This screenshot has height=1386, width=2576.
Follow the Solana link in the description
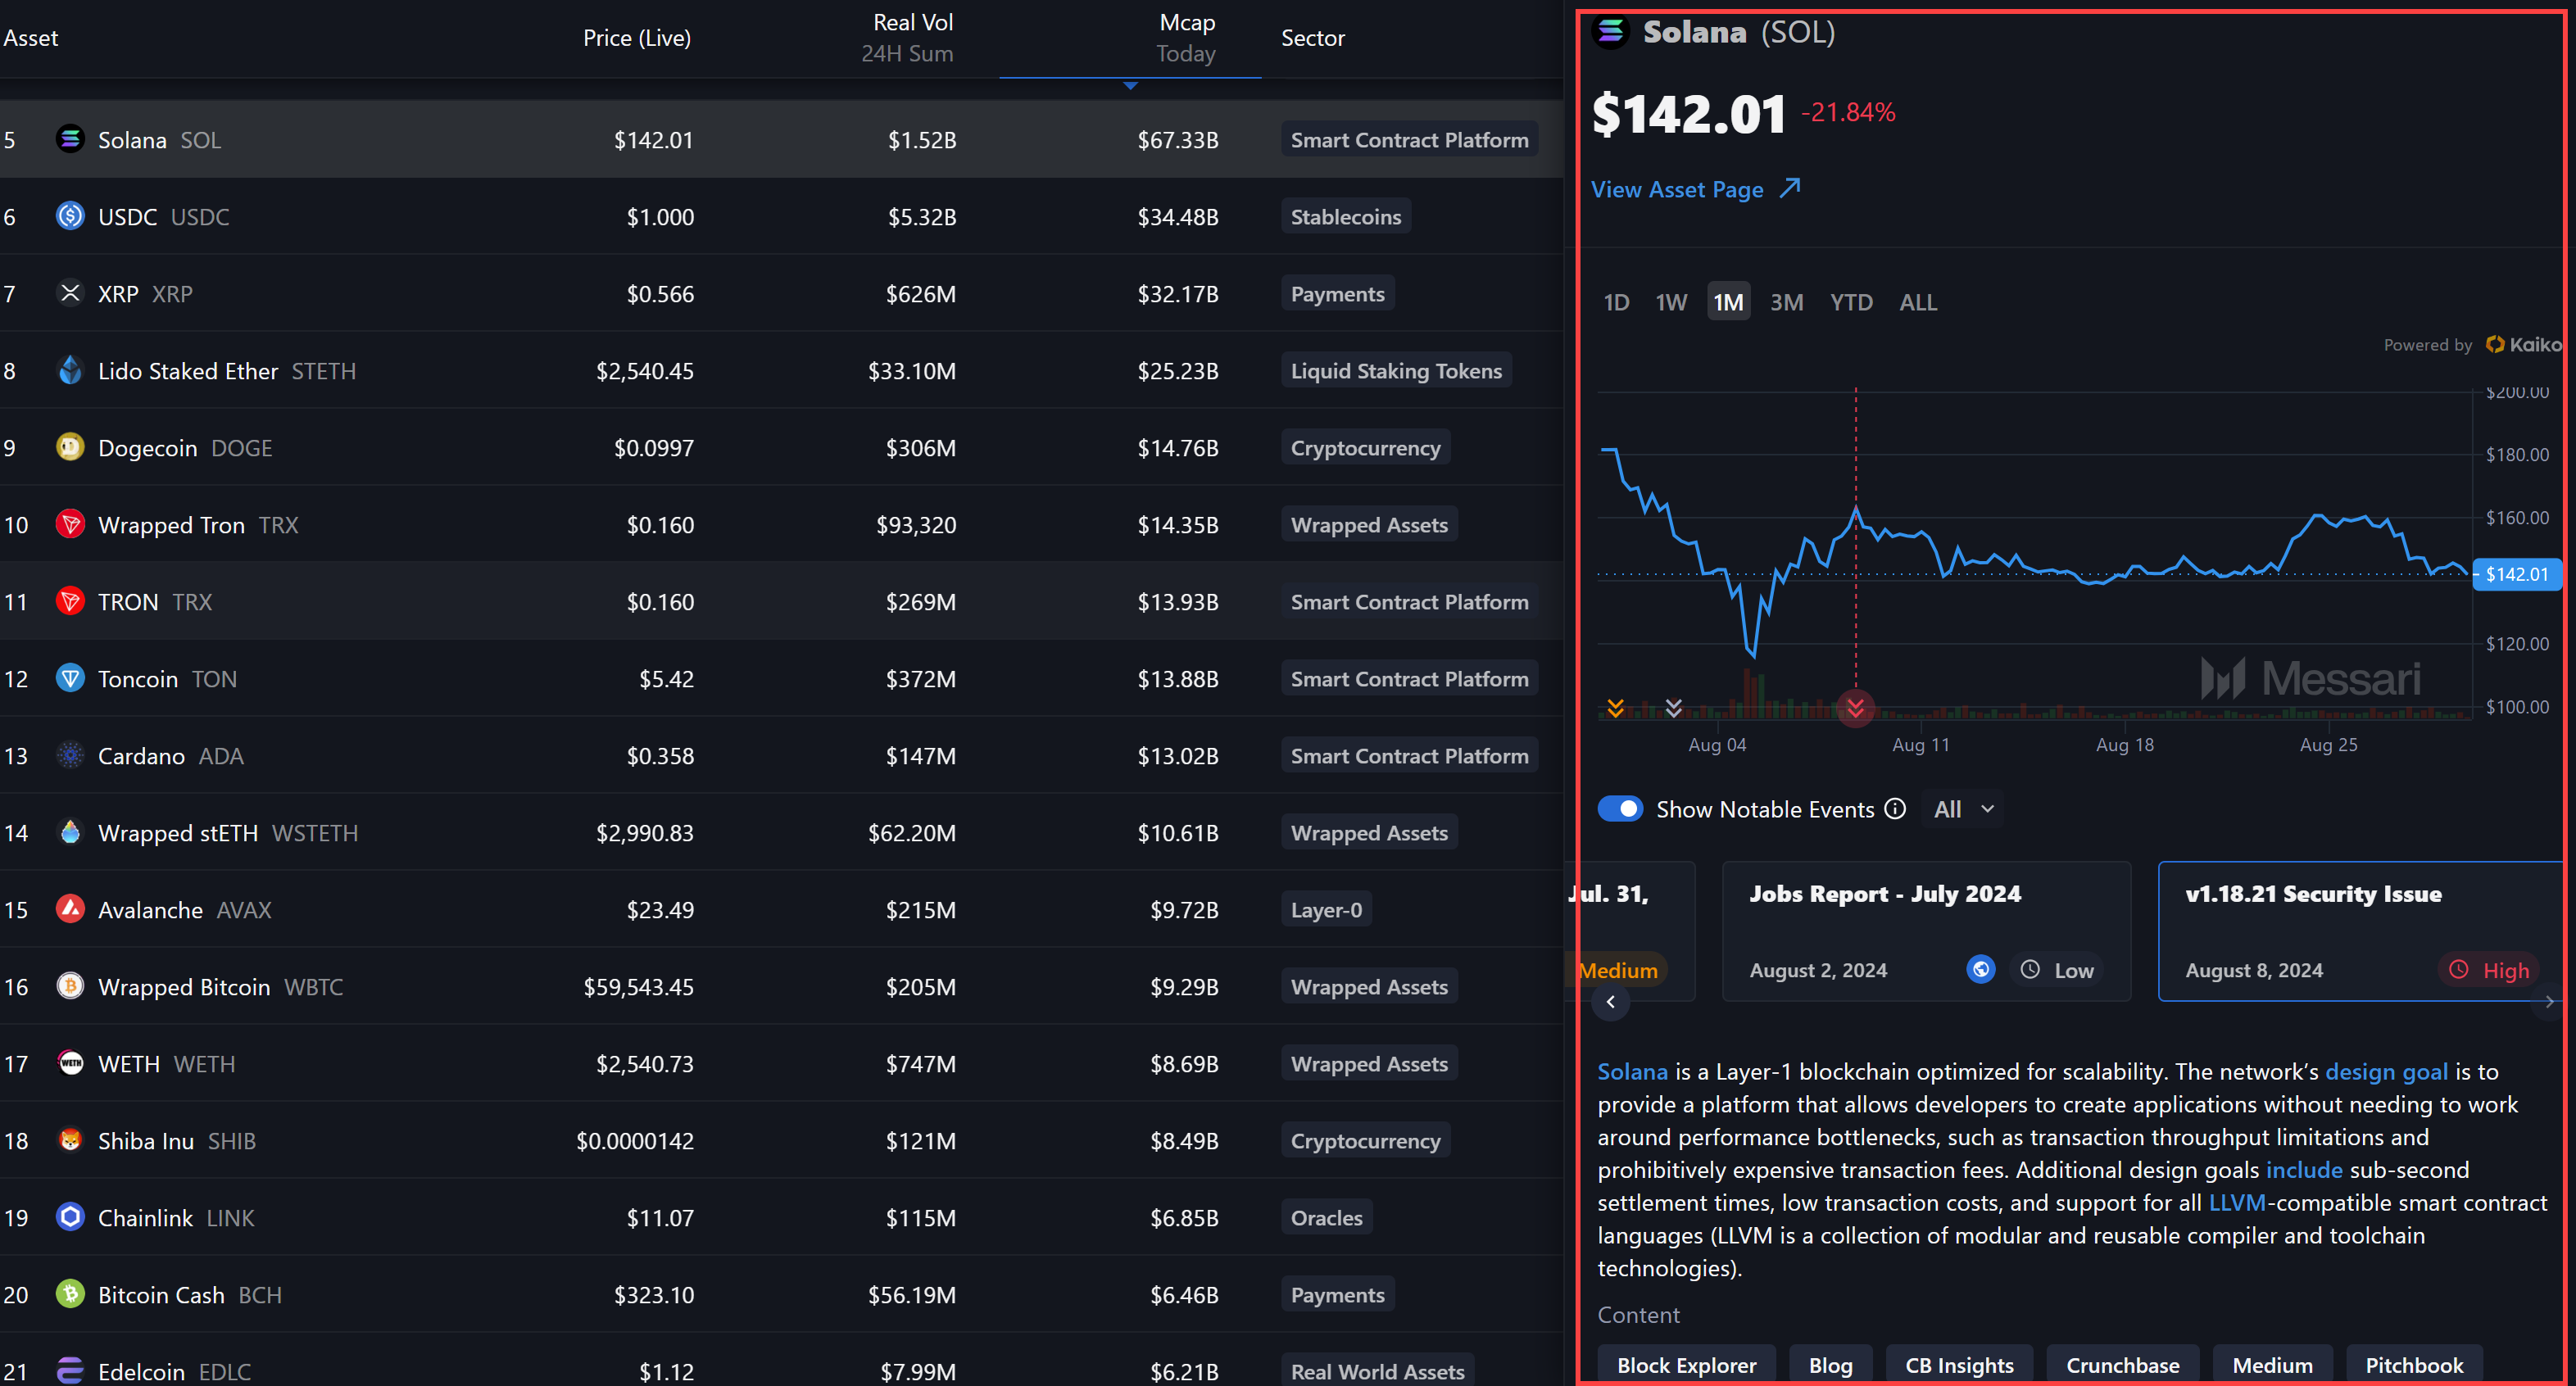pos(1632,1071)
